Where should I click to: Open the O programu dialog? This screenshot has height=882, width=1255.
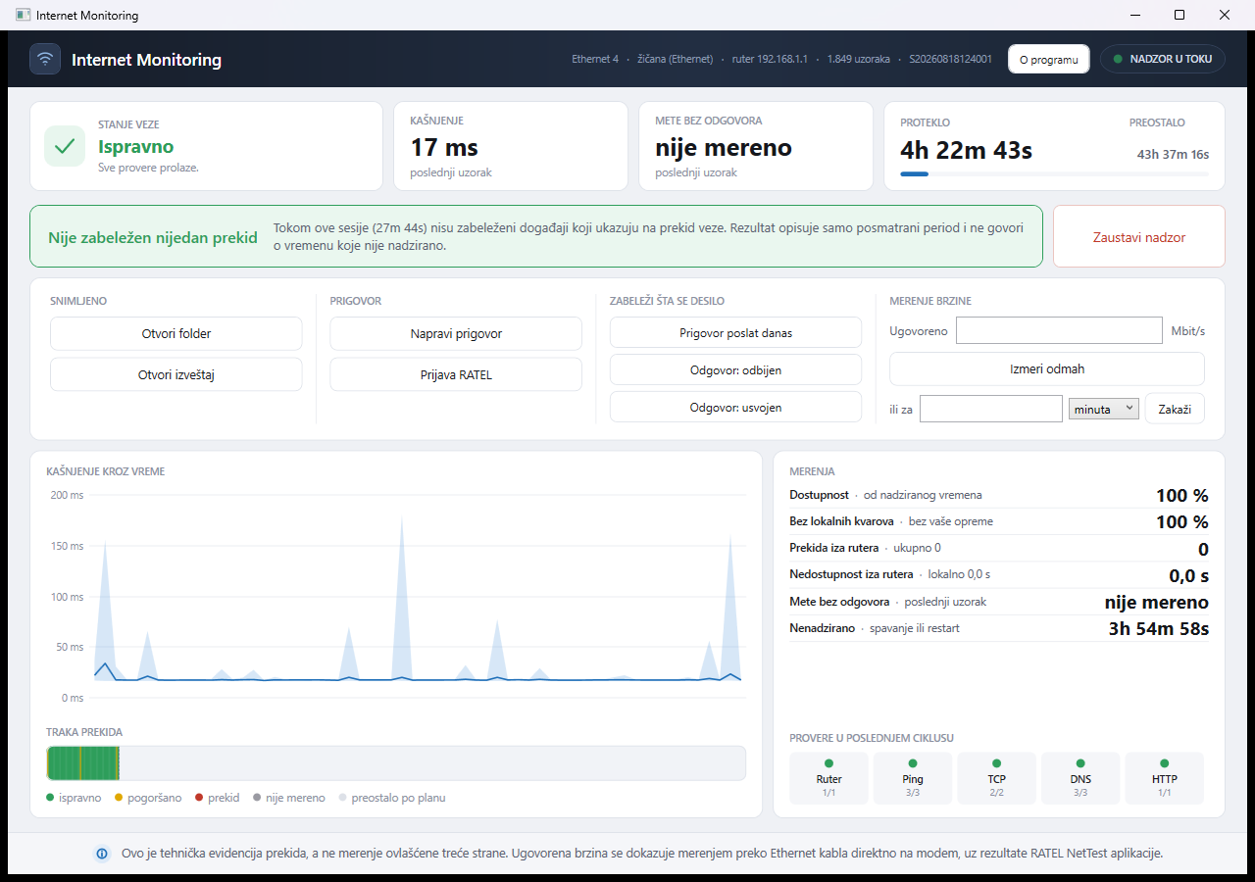pos(1049,59)
